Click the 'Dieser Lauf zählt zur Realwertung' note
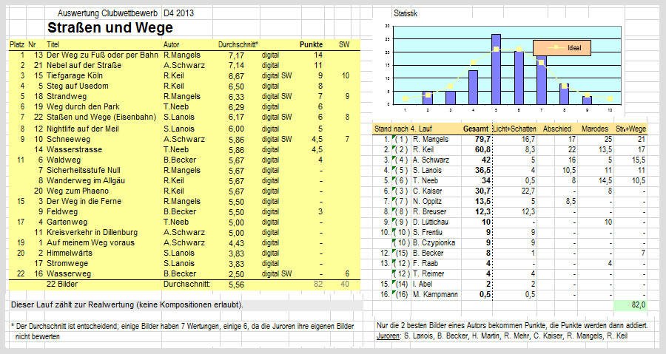 point(126,304)
